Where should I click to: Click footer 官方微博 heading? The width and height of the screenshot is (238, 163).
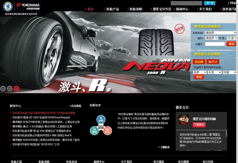[x=183, y=162]
